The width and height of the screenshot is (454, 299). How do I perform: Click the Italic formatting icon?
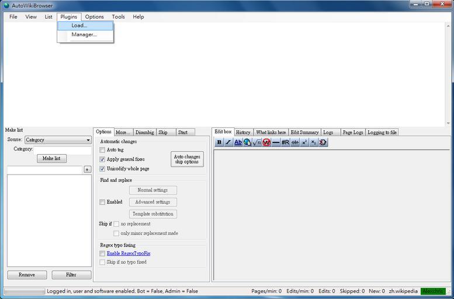228,142
